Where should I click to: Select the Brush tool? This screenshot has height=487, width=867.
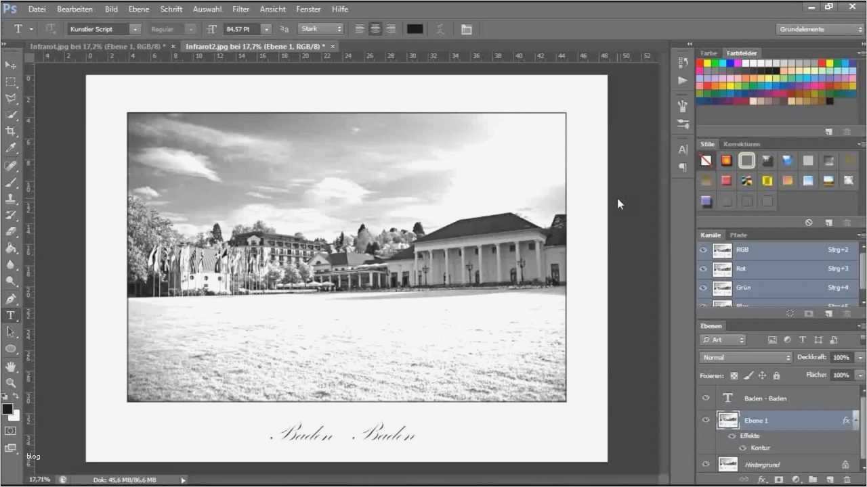[x=11, y=182]
